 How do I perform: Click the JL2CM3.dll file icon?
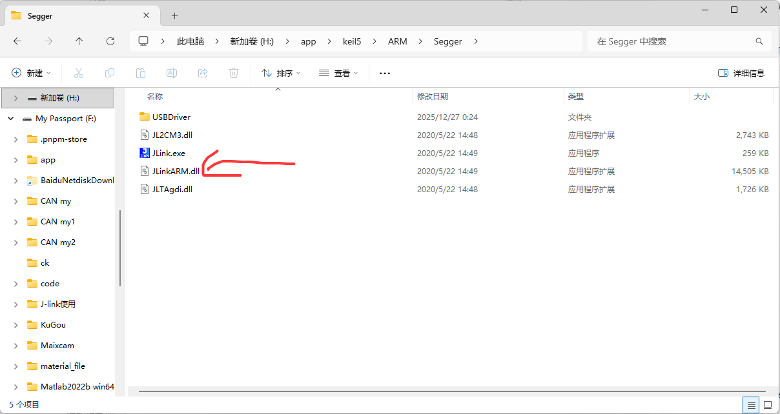(x=145, y=135)
